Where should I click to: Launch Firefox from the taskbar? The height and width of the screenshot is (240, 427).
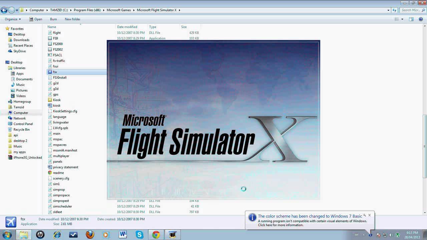click(x=90, y=235)
